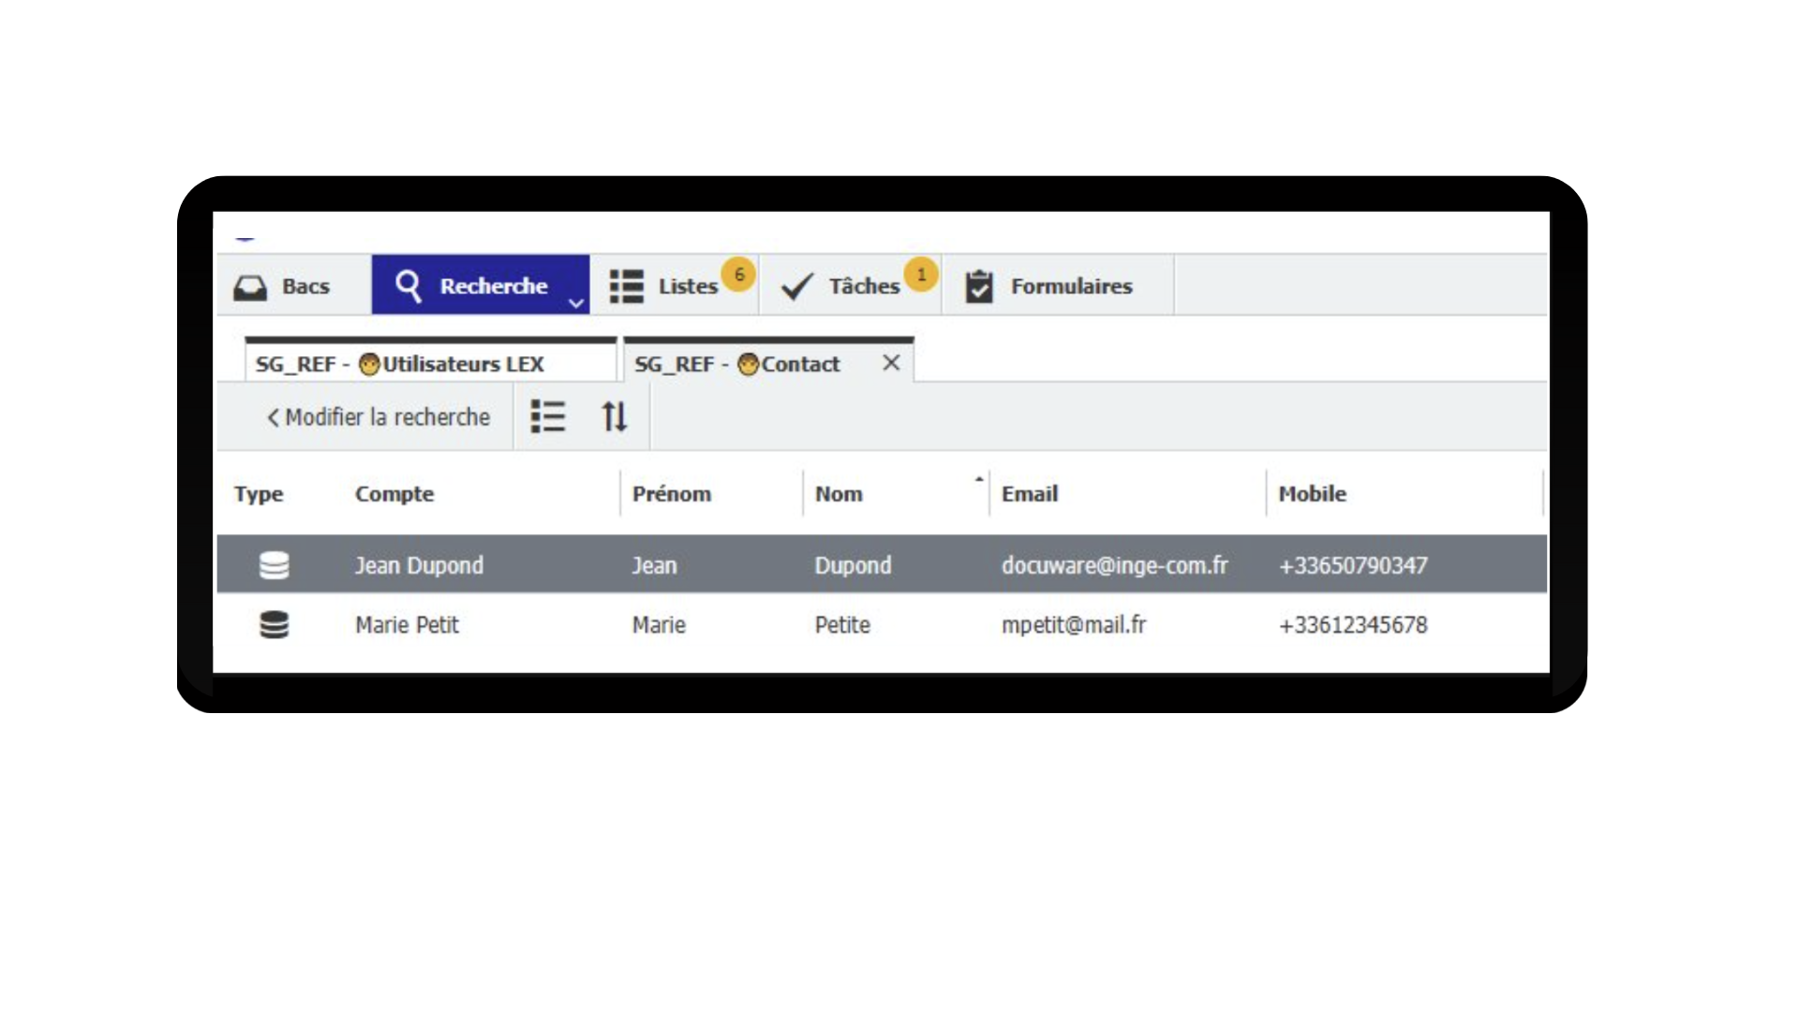Viewport: 1799px width, 1012px height.
Task: Click Modifier la recherche link
Action: coord(379,417)
